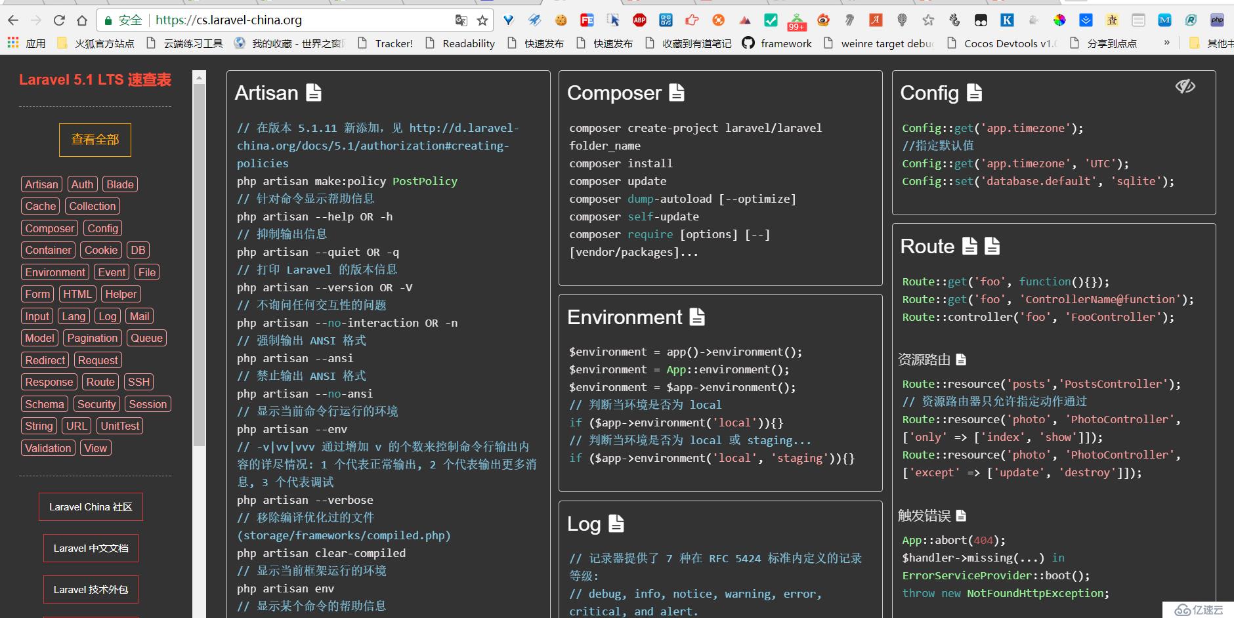Viewport: 1234px width, 618px height.
Task: Open the Laravel China 社区 link
Action: [91, 507]
